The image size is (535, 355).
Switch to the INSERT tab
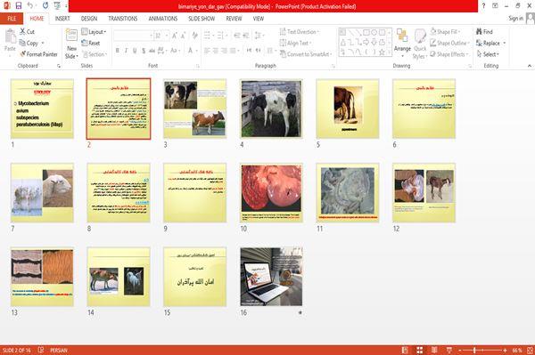pyautogui.click(x=62, y=19)
